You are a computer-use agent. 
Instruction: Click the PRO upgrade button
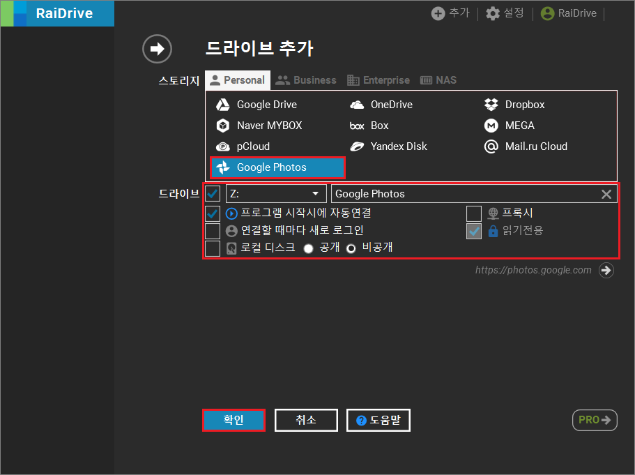coord(595,420)
